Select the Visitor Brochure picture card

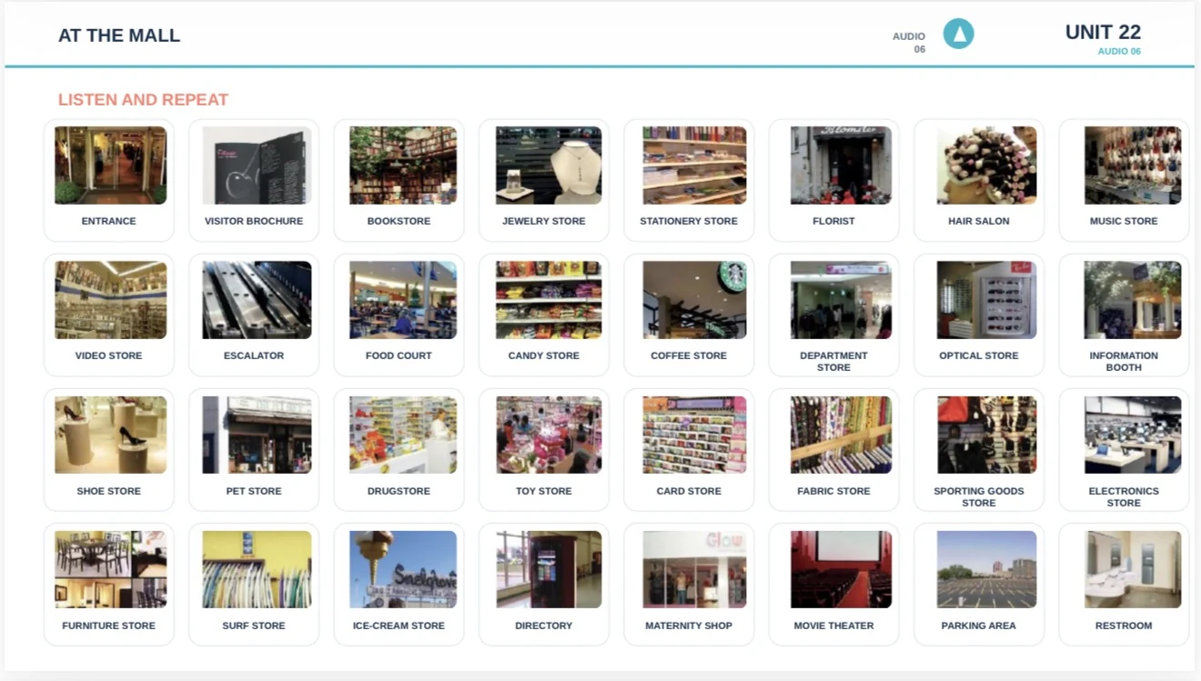(254, 180)
